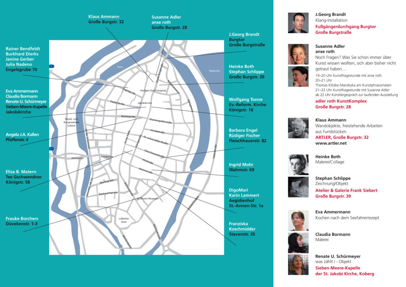Click 'Thomas Klitzke-Mandryka am Kunstphrasomaten' line
The width and height of the screenshot is (406, 287).
pyautogui.click(x=353, y=85)
